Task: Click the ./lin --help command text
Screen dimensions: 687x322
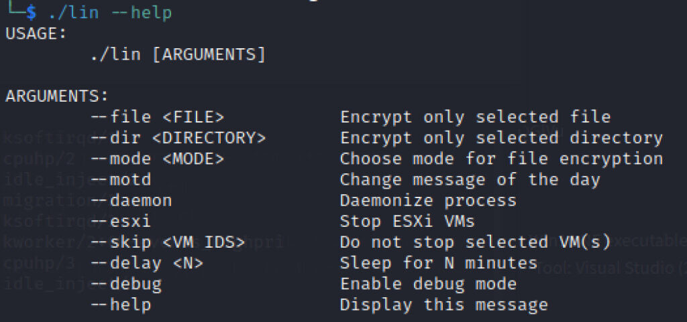Action: tap(110, 13)
